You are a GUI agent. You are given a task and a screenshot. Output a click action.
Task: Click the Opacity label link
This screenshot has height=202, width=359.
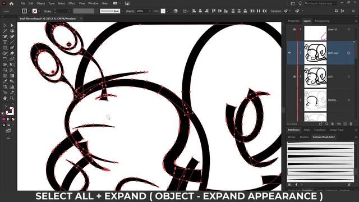(130, 11)
